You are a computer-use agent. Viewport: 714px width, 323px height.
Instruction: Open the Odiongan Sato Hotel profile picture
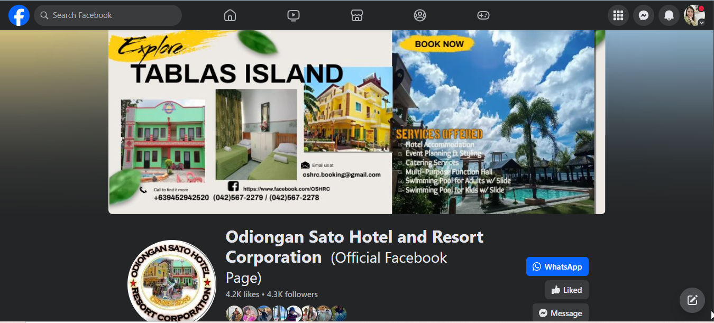coord(172,282)
